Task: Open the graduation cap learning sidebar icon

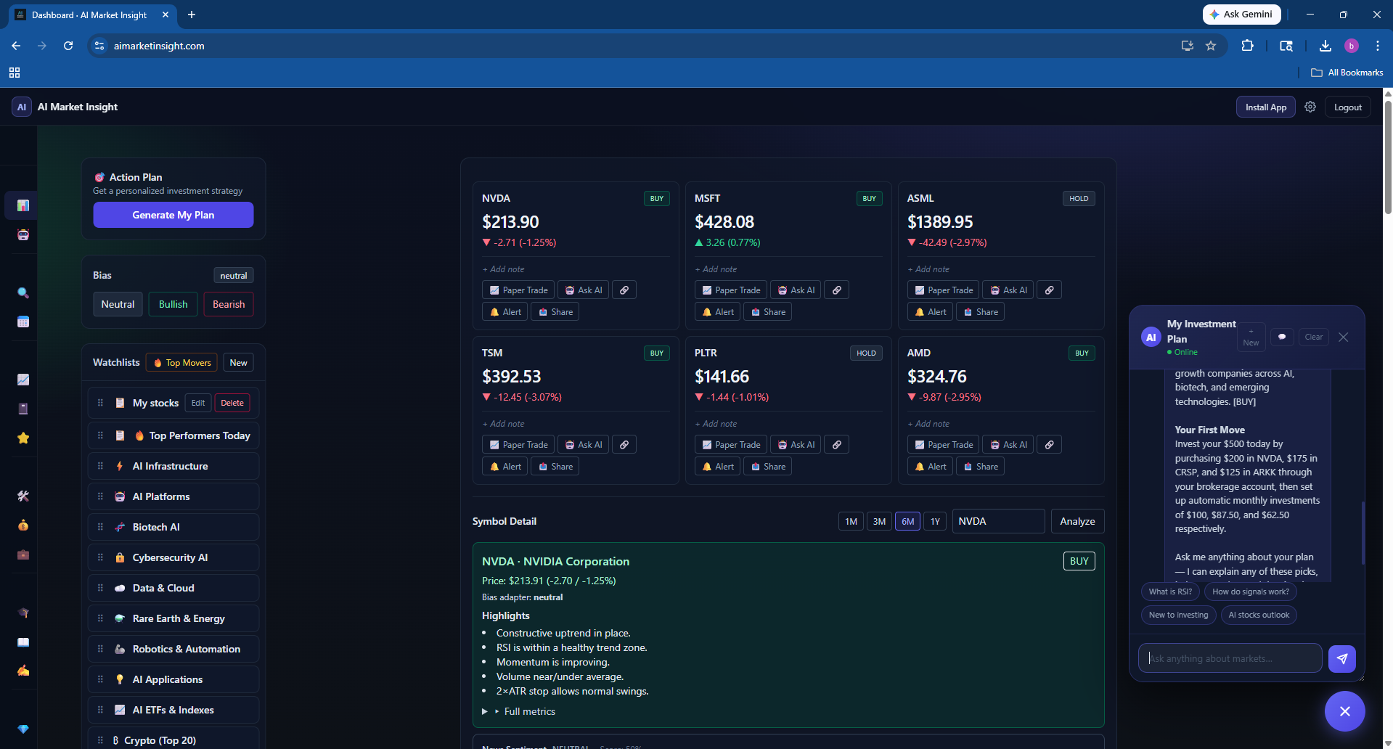Action: pos(23,613)
